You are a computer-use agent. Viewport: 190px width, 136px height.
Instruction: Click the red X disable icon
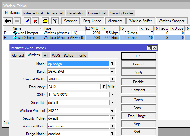tap(35, 21)
